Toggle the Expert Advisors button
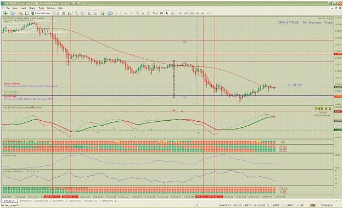This screenshot has width=343, height=208. tap(41, 13)
